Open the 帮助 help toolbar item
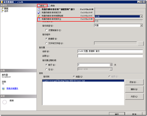 click(x=51, y=6)
